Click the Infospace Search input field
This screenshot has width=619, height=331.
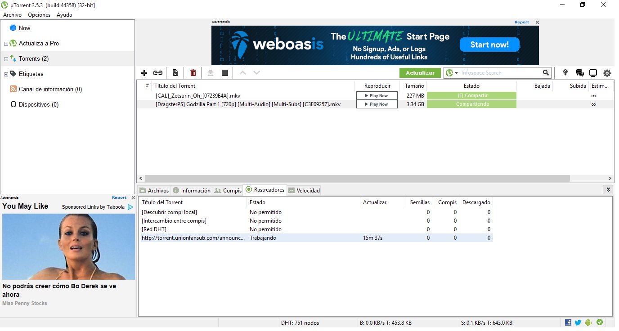500,73
